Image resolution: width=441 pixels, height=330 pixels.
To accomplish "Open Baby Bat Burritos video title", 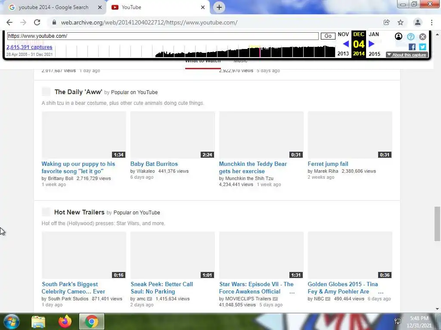I will coord(154,164).
